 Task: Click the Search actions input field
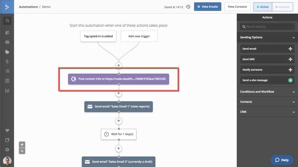(267, 27)
